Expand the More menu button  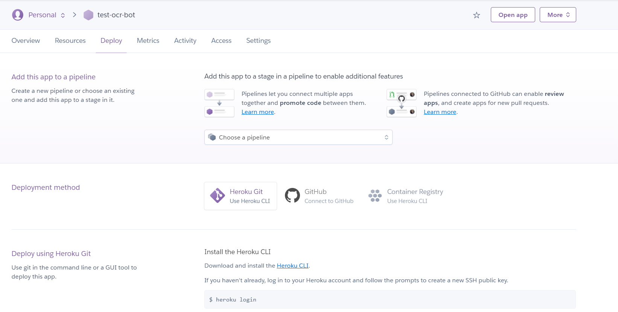[x=558, y=15]
